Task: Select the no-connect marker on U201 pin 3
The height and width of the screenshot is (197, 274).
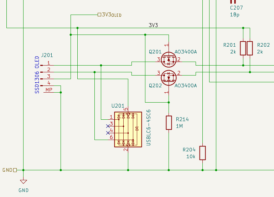Action: point(108,126)
